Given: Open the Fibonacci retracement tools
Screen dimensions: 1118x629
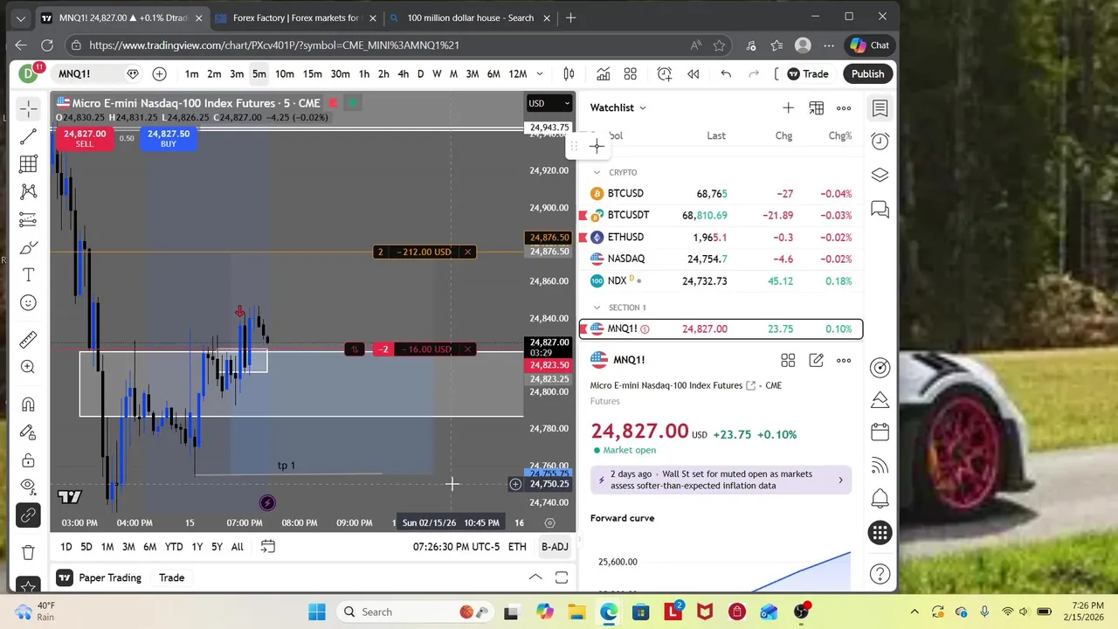Looking at the screenshot, I should 28,163.
